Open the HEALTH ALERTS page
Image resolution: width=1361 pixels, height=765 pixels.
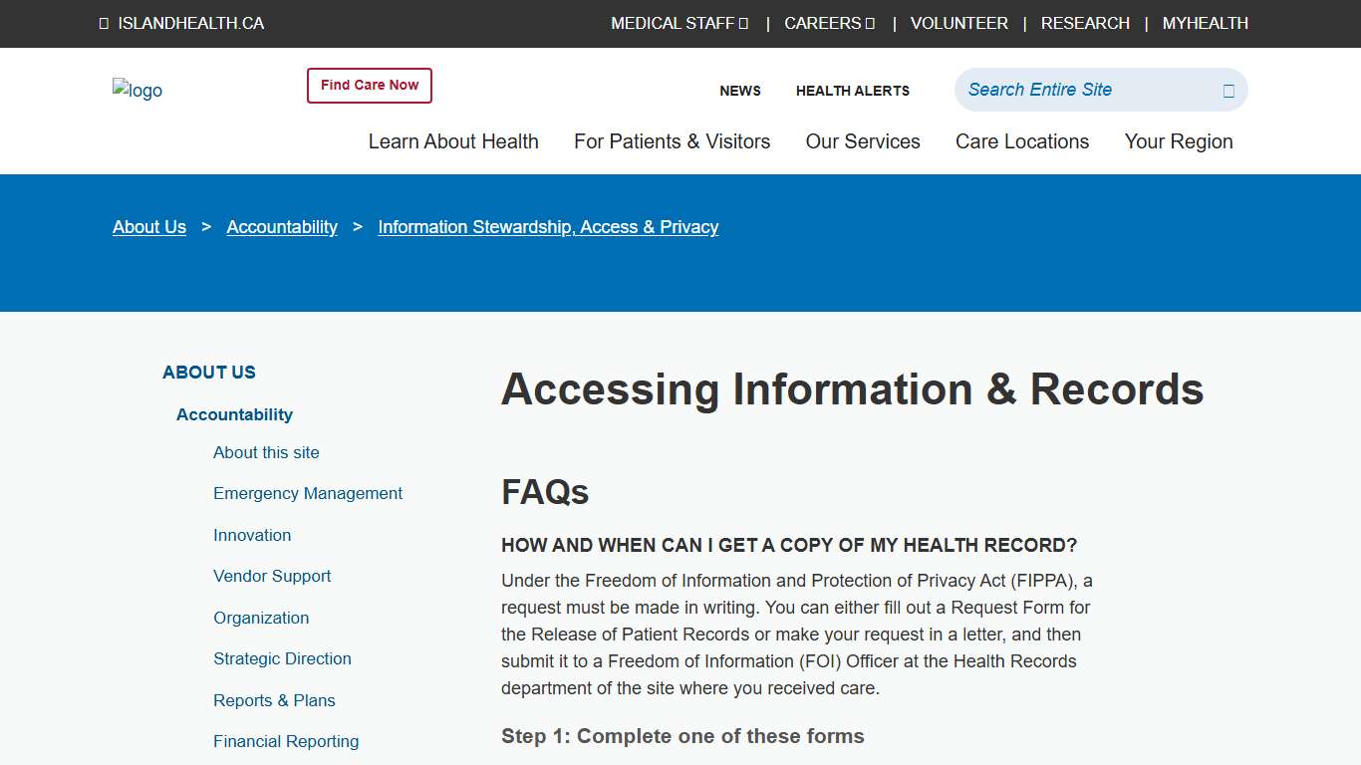click(x=853, y=91)
